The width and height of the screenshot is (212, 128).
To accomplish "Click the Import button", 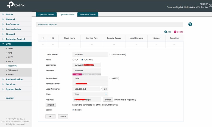I will 51,105.
